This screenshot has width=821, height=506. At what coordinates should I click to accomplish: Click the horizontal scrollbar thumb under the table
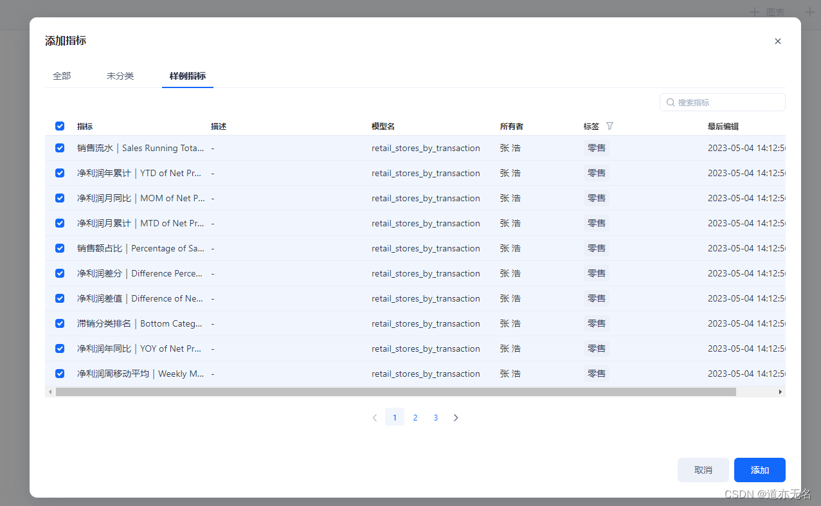[396, 392]
